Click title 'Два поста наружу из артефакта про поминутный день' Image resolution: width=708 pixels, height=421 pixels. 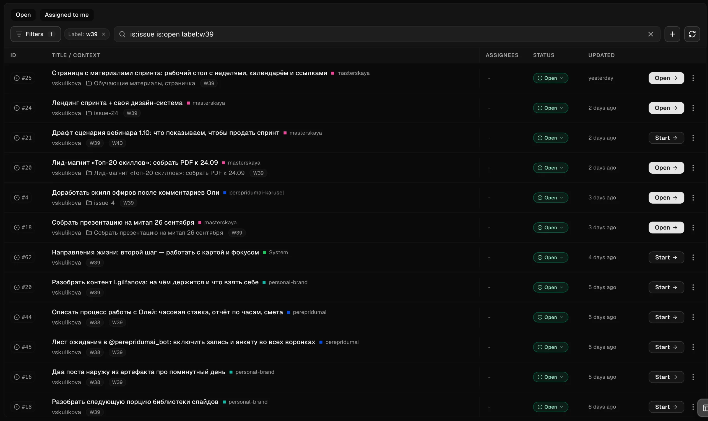(139, 372)
